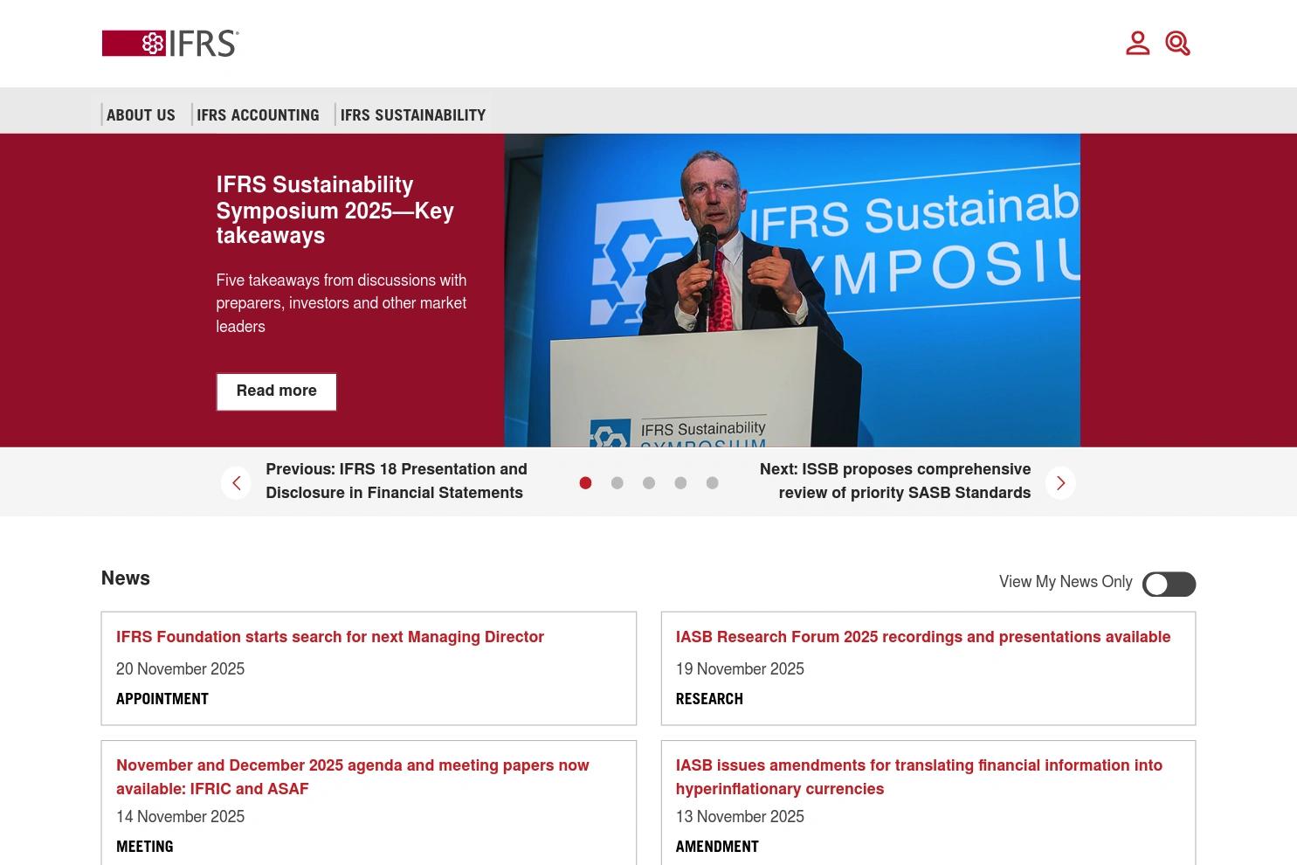
Task: Open the search magnifier icon
Action: point(1177,43)
